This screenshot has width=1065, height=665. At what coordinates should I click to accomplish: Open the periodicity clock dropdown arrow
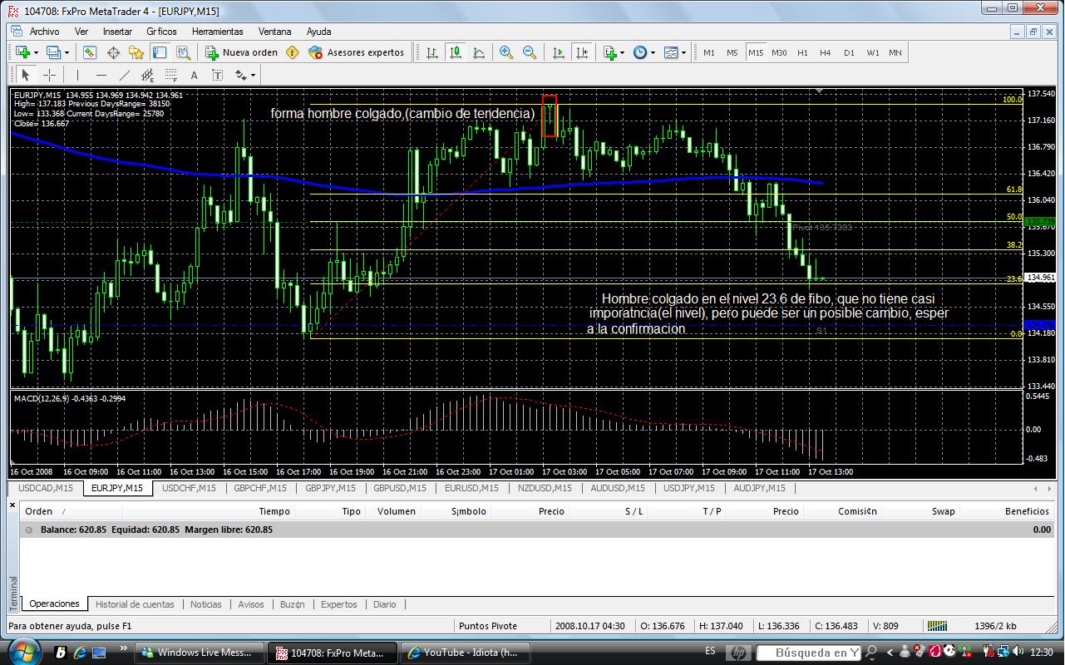pos(653,52)
